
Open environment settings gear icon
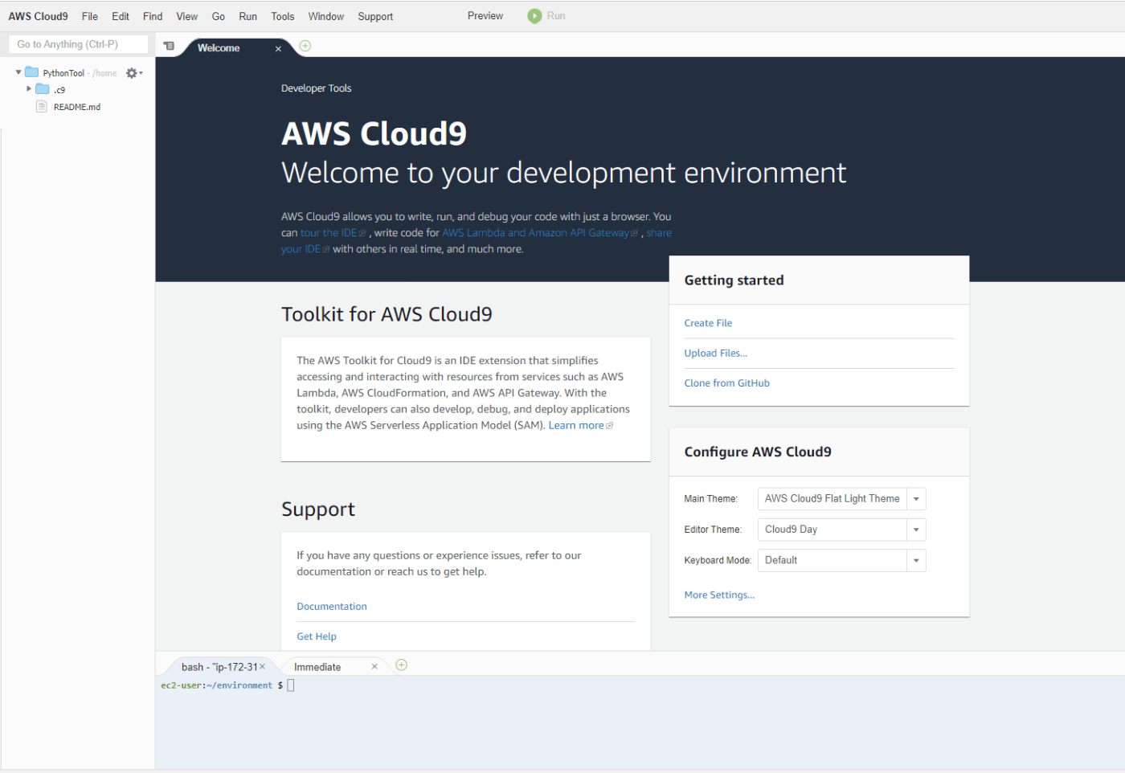tap(133, 73)
